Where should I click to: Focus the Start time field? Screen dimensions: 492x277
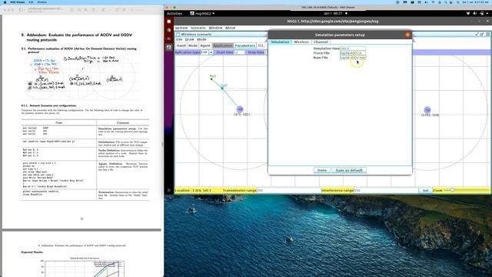(239, 52)
